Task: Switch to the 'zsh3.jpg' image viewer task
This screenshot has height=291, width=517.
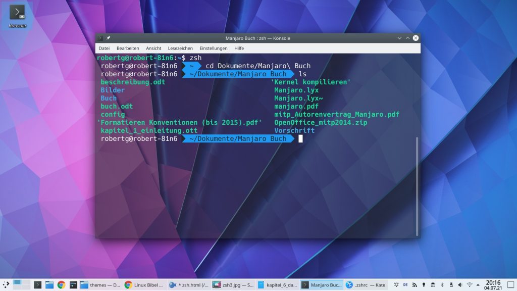Action: pyautogui.click(x=232, y=285)
